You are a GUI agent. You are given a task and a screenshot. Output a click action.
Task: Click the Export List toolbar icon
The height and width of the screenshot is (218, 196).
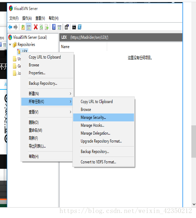pyautogui.click(x=47, y=27)
